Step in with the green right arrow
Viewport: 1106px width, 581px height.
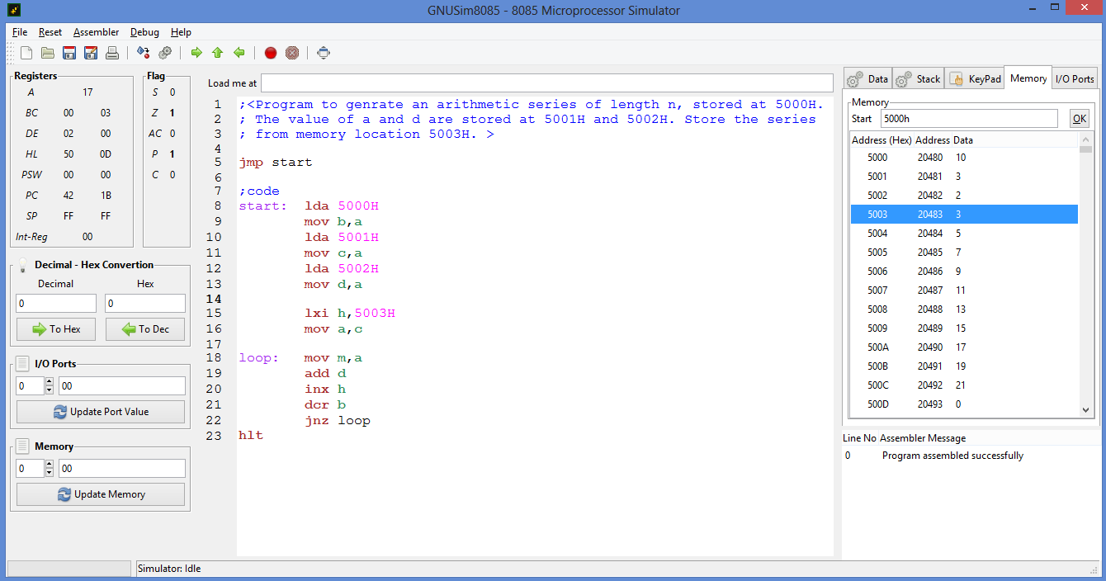click(196, 53)
